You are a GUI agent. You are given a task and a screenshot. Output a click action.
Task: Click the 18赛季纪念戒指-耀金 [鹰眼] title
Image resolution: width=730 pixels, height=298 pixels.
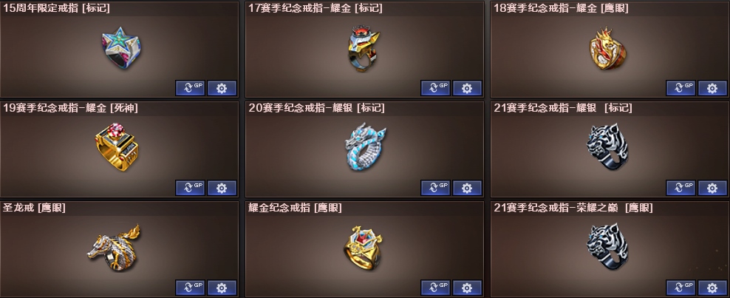(x=561, y=8)
